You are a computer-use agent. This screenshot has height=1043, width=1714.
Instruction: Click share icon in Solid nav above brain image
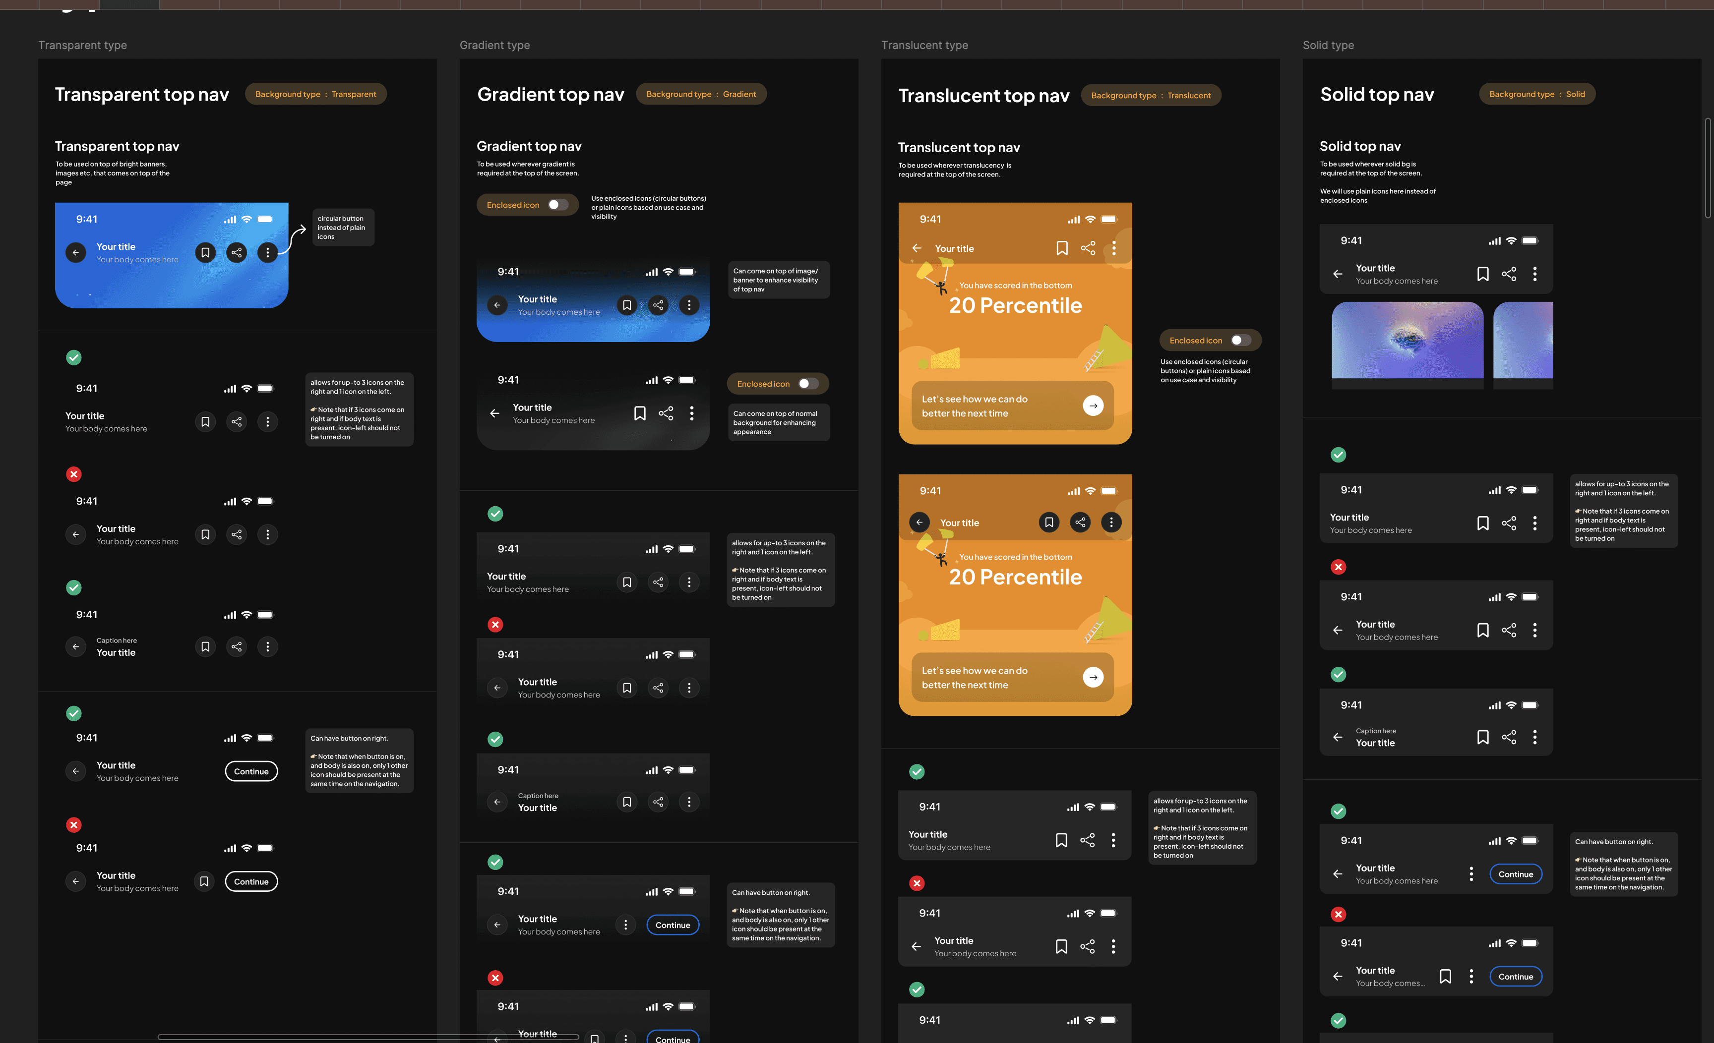[x=1508, y=274]
